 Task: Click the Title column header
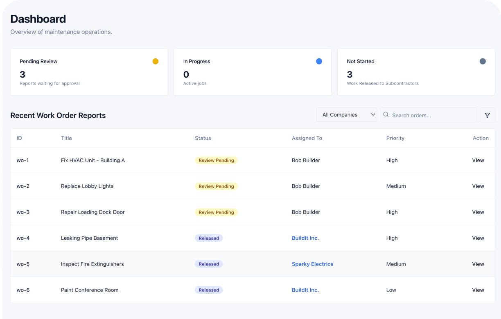coord(66,138)
